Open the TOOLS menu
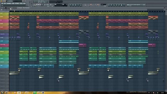The height and width of the screenshot is (94, 167). (21, 3)
